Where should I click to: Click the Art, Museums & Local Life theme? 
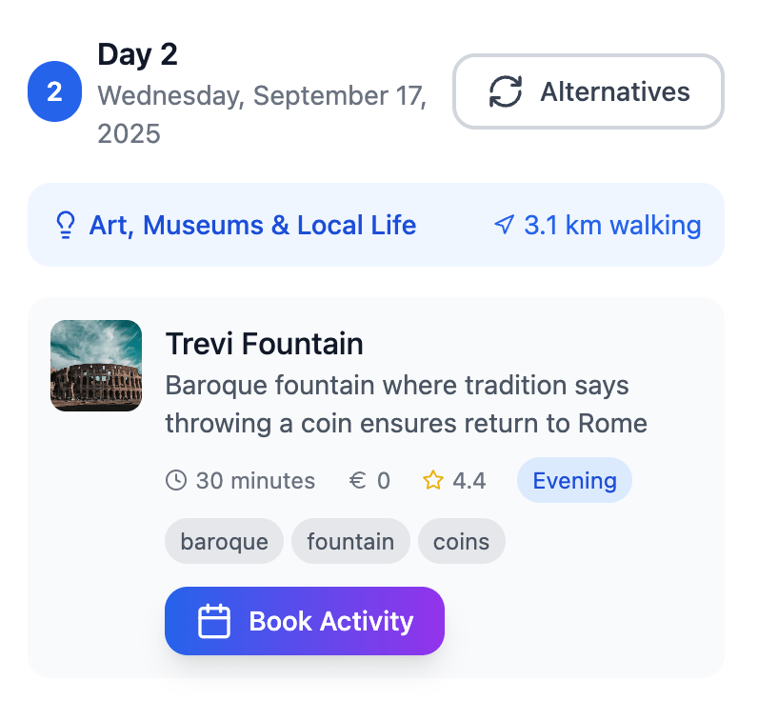[252, 226]
